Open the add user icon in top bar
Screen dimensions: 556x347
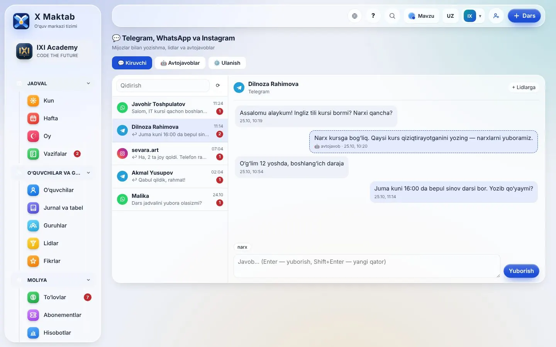tap(496, 16)
